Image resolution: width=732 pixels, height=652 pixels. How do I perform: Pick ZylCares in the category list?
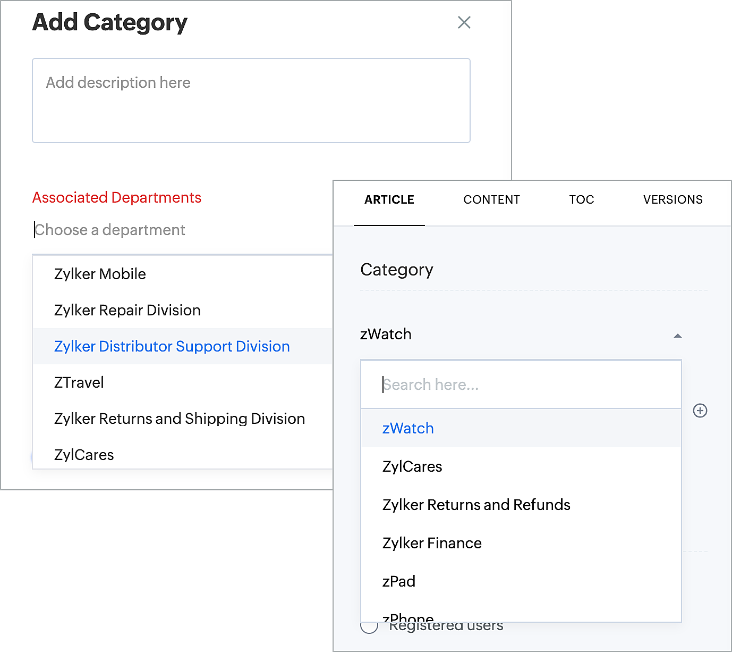pyautogui.click(x=412, y=467)
